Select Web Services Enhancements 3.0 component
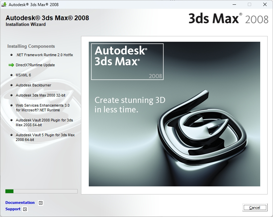273x217 pixels. tap(42, 108)
